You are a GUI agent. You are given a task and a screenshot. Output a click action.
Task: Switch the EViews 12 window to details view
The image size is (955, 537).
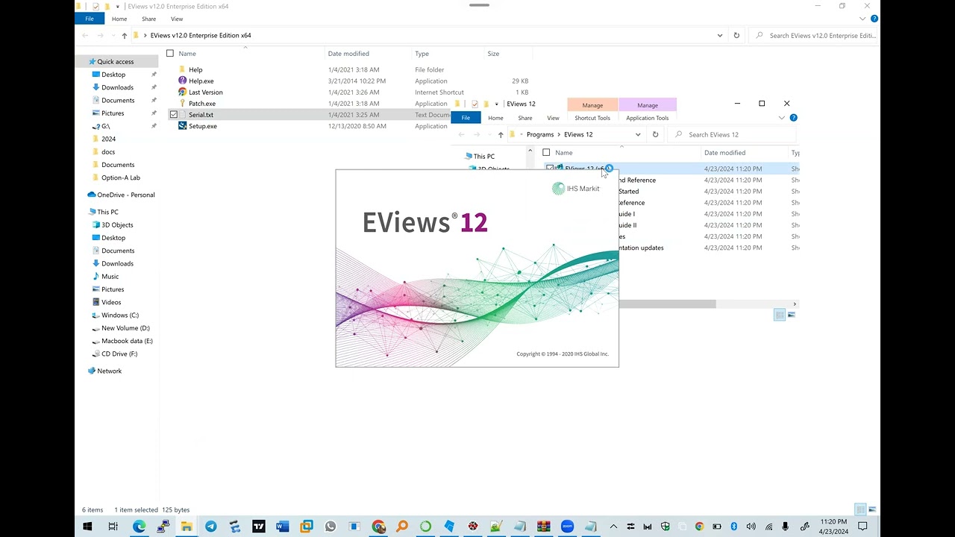[780, 315]
